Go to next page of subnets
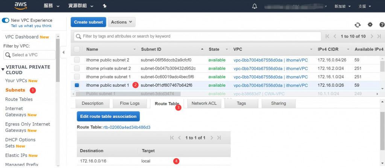The image size is (385, 168). [x=372, y=36]
